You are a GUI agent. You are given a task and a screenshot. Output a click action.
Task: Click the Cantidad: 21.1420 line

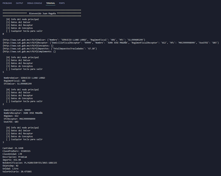click(x=13, y=148)
